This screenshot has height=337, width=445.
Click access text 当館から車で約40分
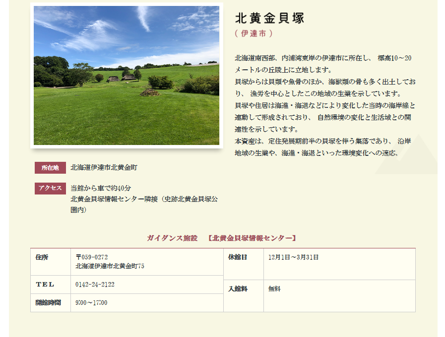101,188
